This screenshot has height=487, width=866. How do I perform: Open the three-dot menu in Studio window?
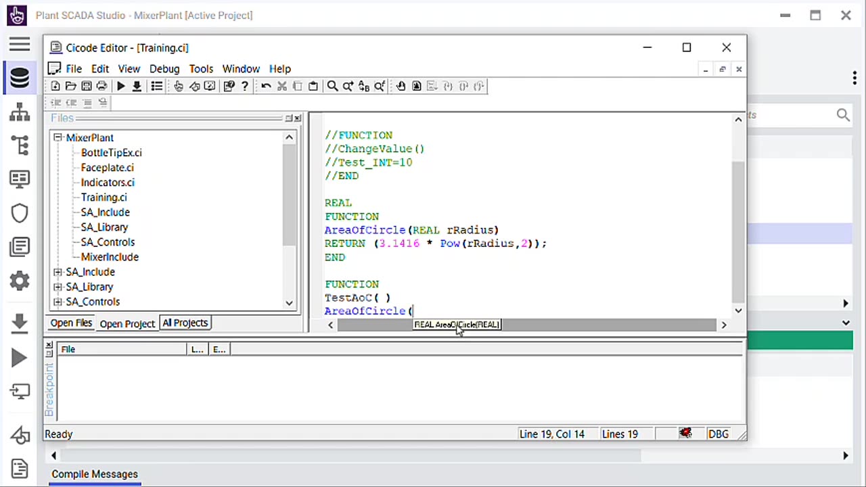pos(854,78)
